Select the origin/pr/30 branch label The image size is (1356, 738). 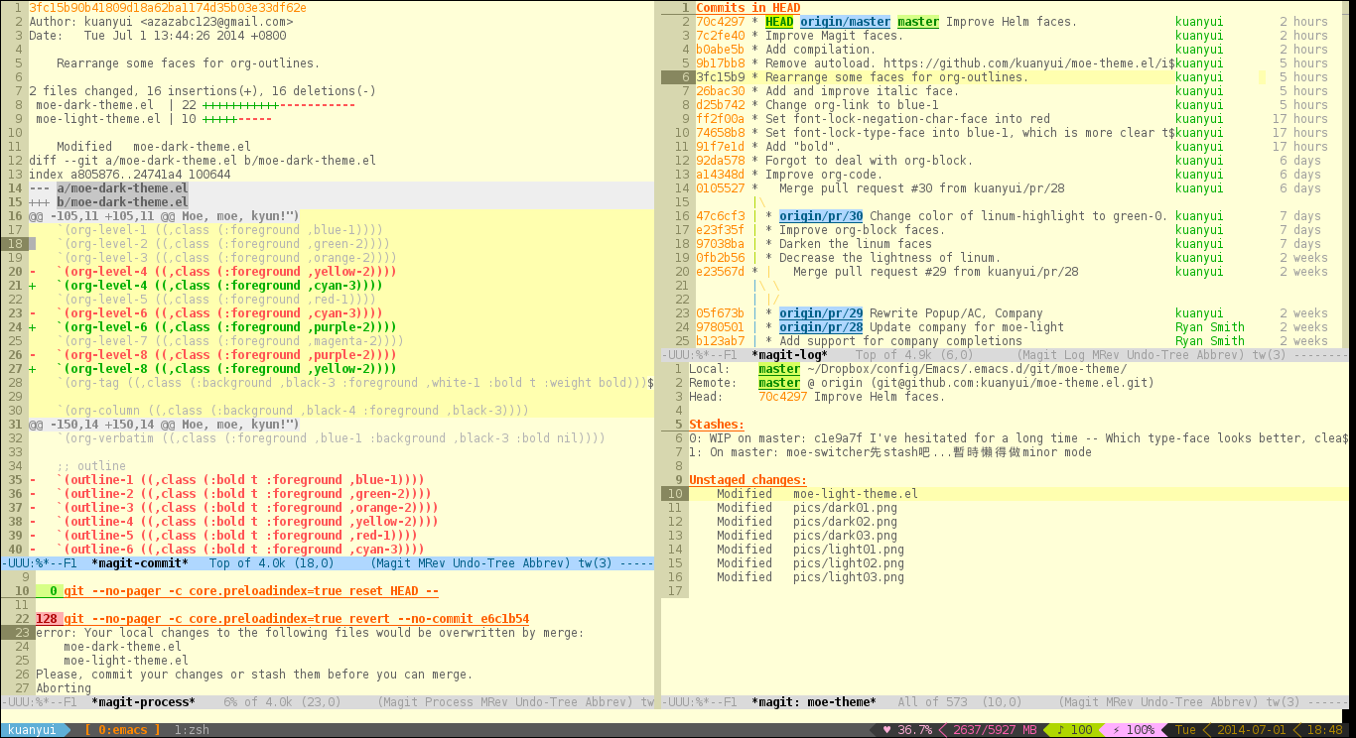821,216
